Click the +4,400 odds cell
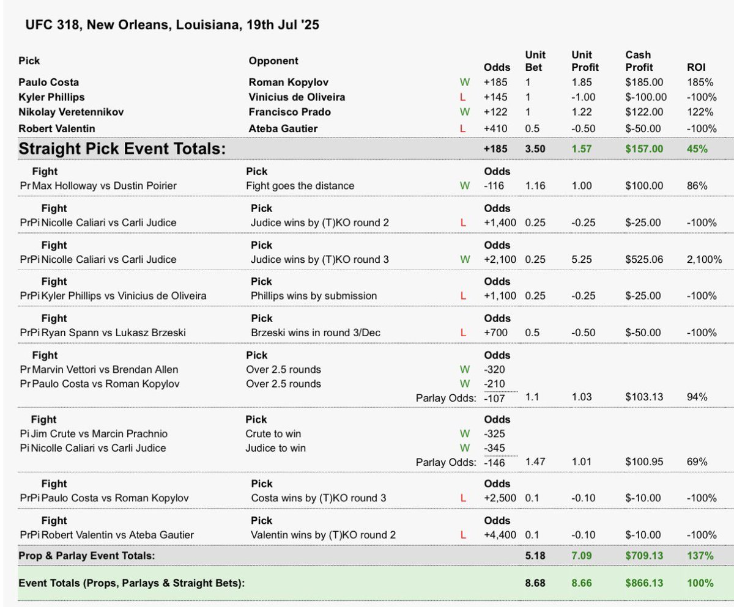Image resolution: width=734 pixels, height=607 pixels. coord(500,535)
